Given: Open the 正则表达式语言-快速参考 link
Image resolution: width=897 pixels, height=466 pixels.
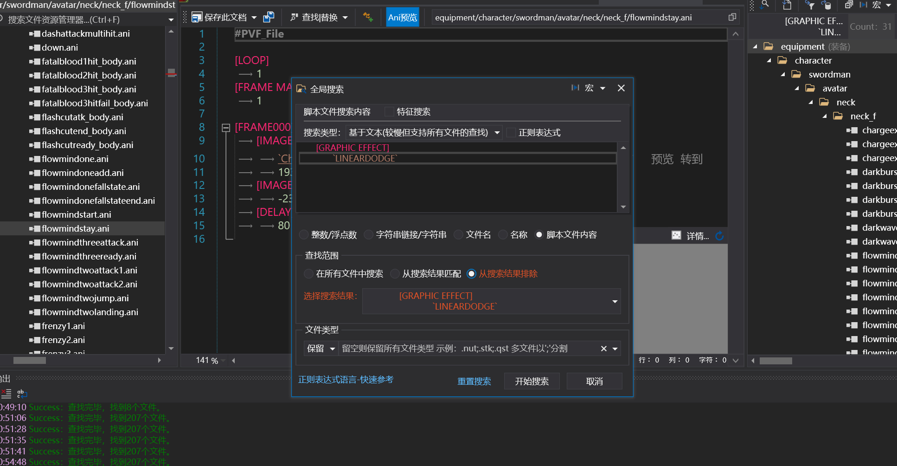Looking at the screenshot, I should point(346,380).
